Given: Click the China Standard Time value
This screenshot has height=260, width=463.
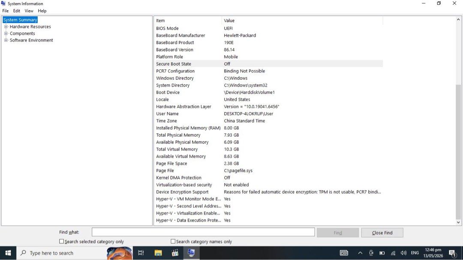Looking at the screenshot, I should pyautogui.click(x=244, y=121).
